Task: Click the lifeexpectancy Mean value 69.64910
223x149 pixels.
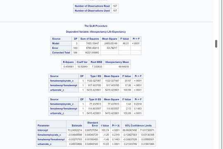Action: click(x=124, y=67)
